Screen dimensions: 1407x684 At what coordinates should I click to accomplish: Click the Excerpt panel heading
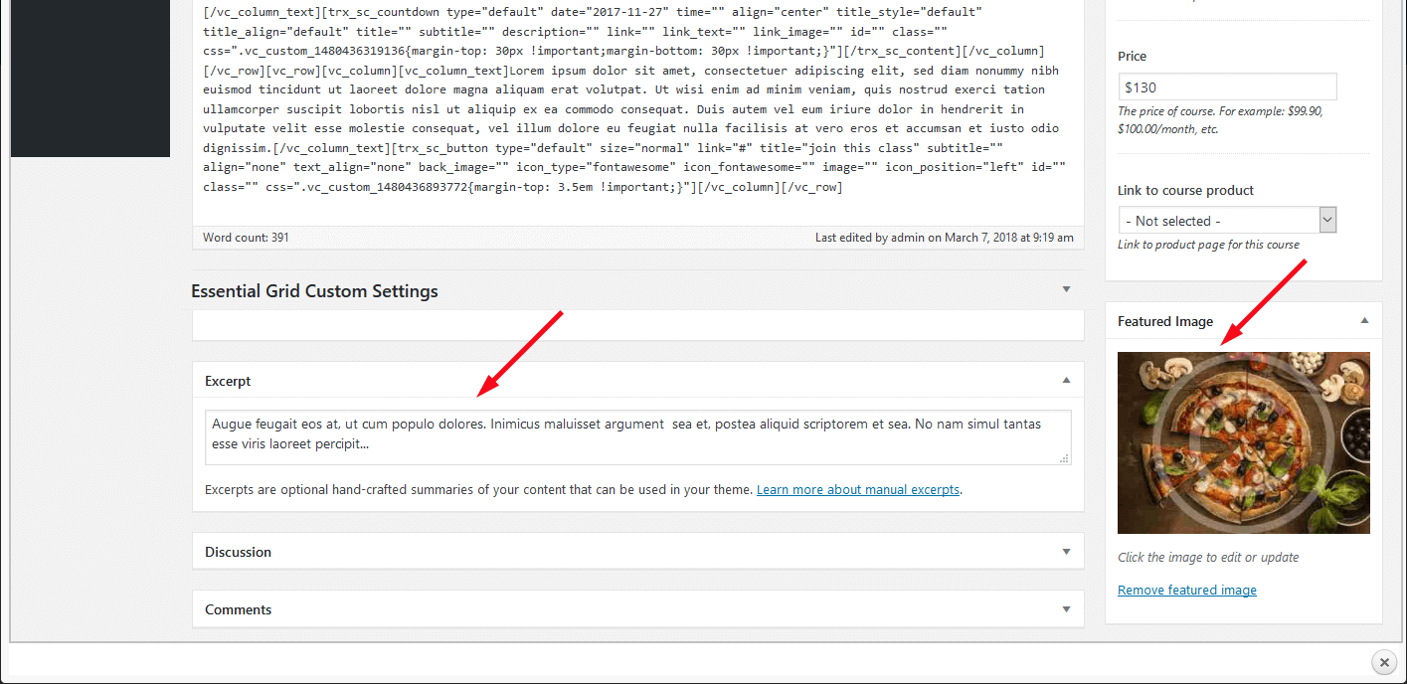228,381
